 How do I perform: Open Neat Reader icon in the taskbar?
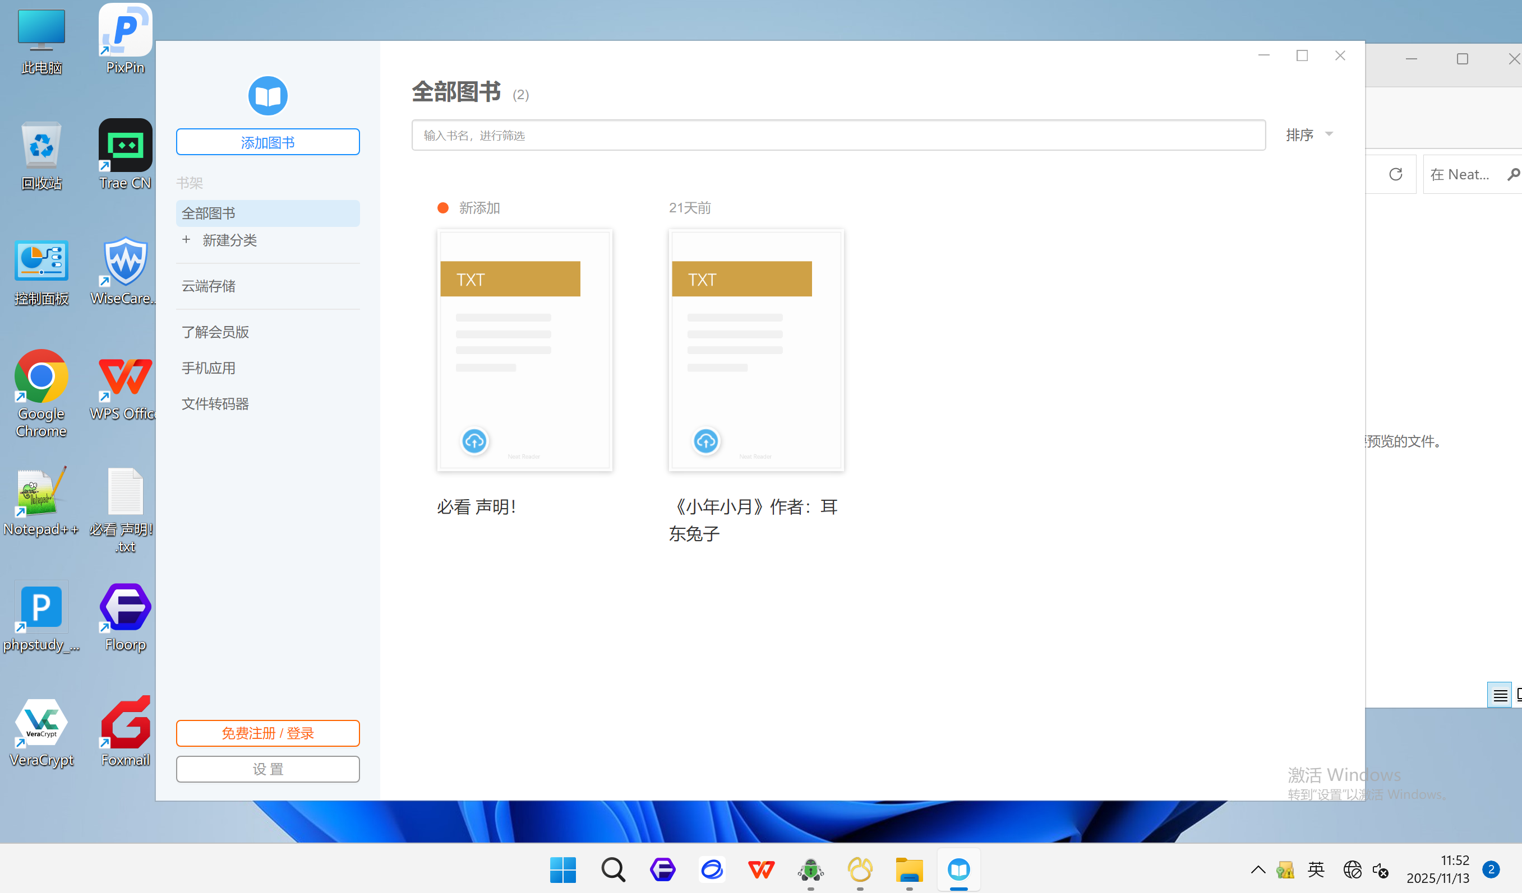point(958,869)
